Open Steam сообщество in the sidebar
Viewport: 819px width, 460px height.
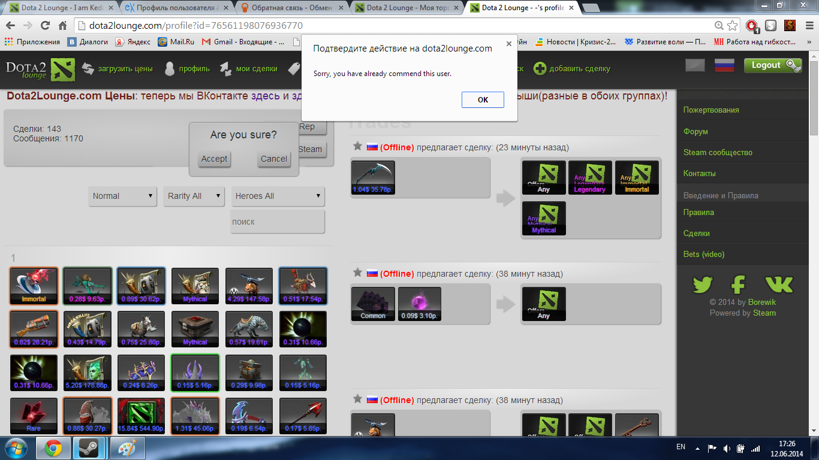[718, 152]
